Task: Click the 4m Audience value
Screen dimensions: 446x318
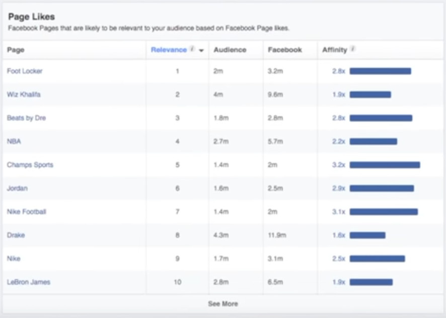Action: click(218, 94)
